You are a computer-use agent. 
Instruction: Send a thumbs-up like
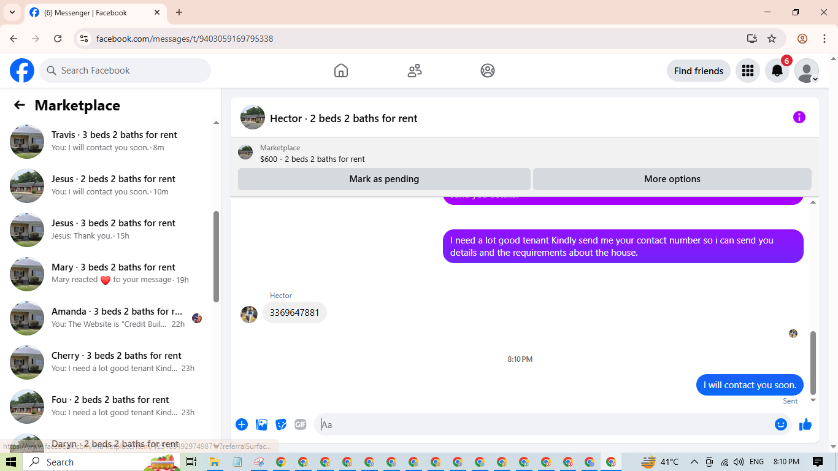[805, 424]
